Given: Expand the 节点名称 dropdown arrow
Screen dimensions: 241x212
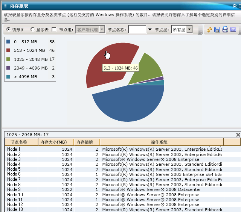Looking at the screenshot, I should tap(150, 29).
